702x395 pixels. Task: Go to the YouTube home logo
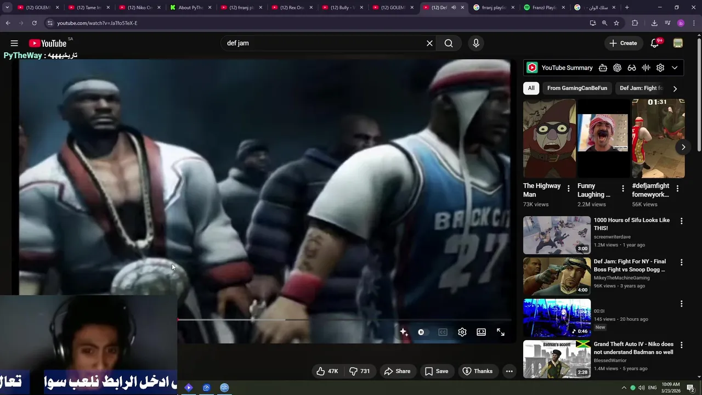(x=48, y=43)
